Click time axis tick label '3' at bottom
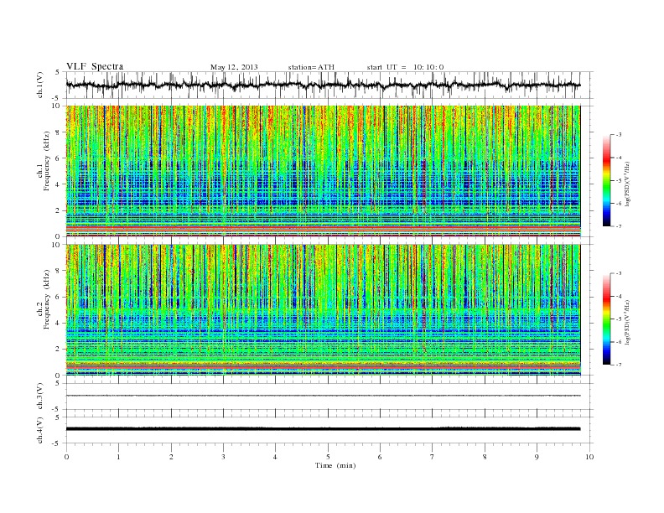Image resolution: width=664 pixels, height=513 pixels. point(223,457)
